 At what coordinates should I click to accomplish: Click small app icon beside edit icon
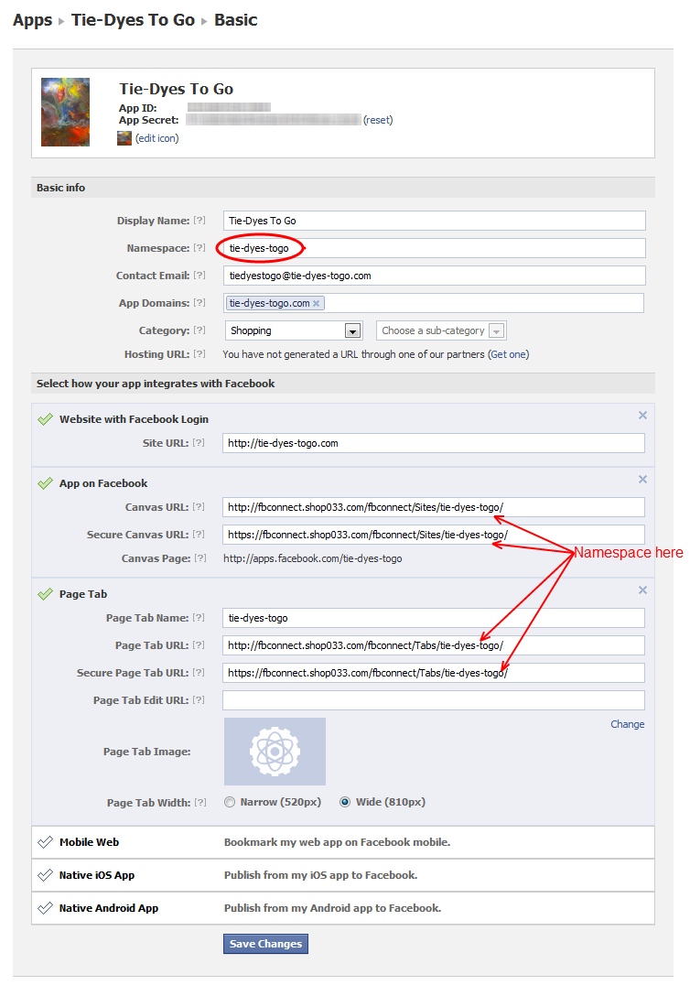124,138
